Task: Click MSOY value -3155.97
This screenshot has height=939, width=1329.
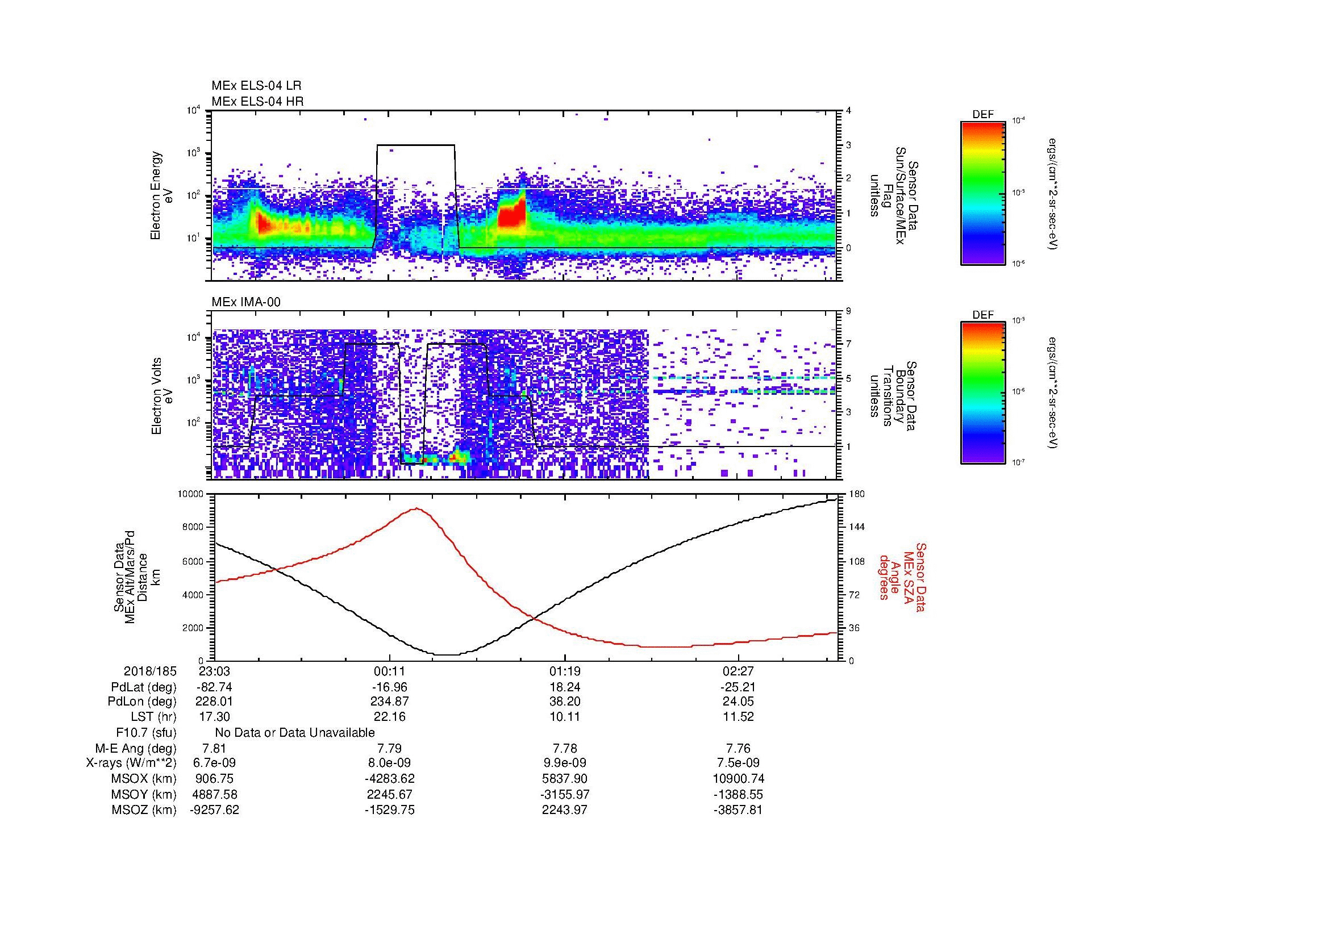Action: coord(565,794)
